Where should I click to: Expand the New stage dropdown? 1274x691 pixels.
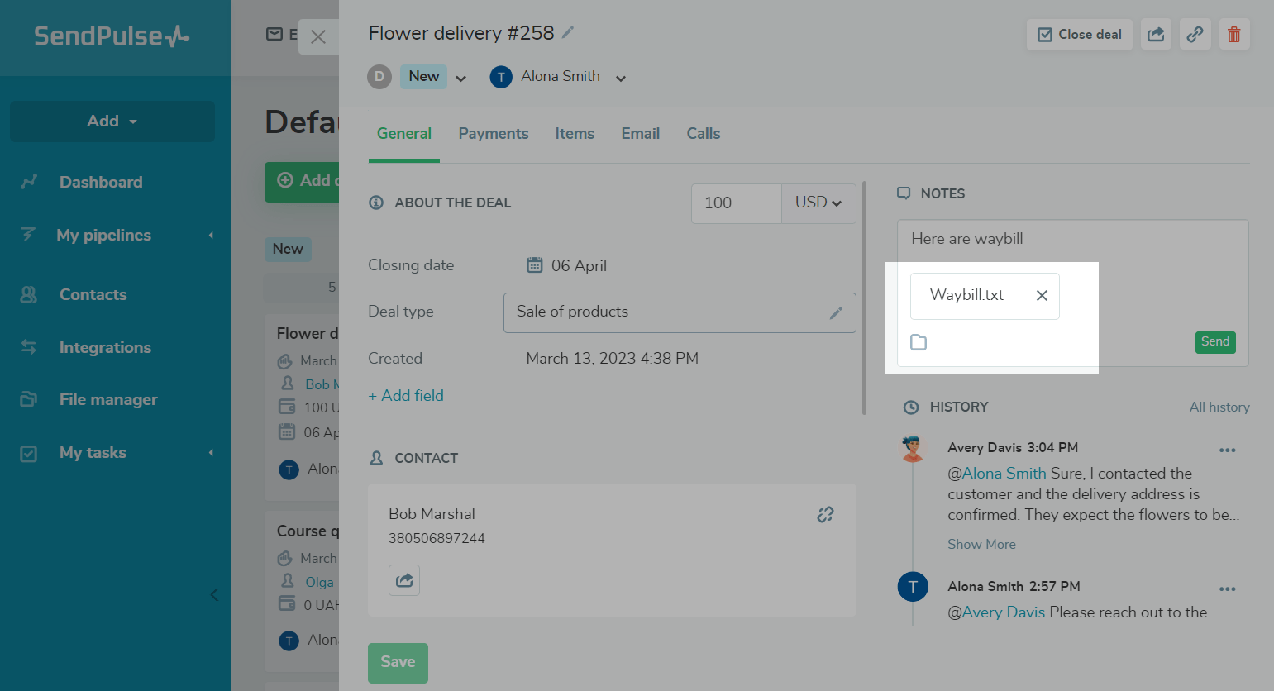(x=461, y=79)
